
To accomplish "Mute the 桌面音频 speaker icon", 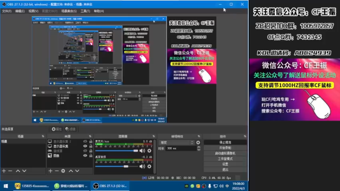I will click(x=142, y=166).
